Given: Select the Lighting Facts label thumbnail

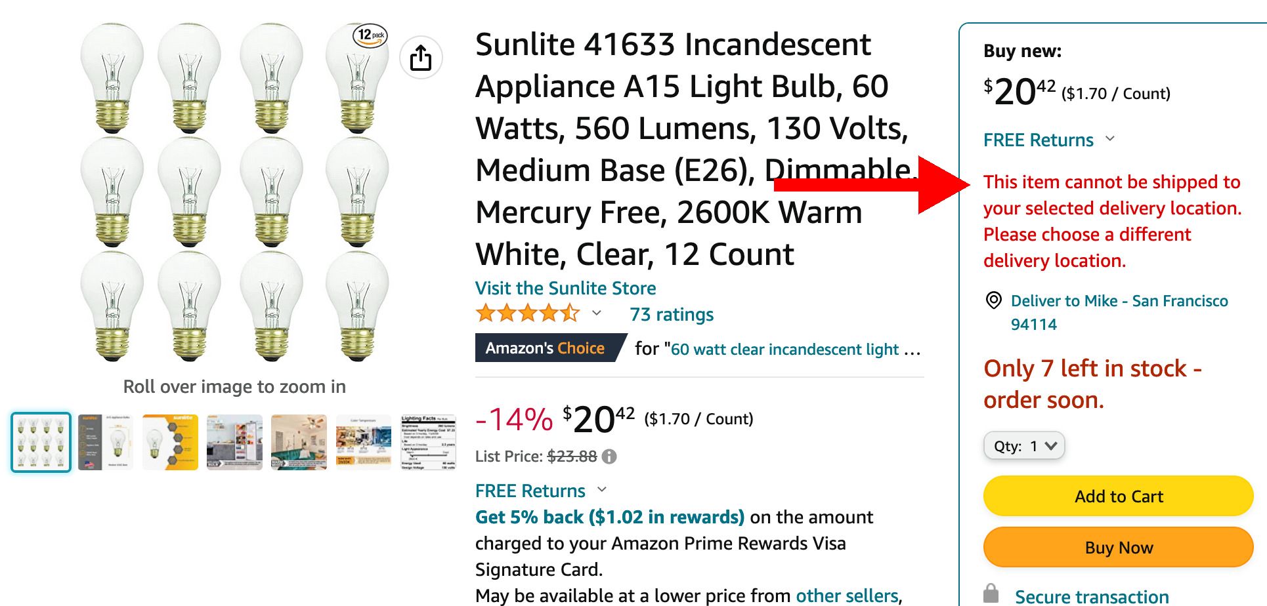Looking at the screenshot, I should 428,442.
